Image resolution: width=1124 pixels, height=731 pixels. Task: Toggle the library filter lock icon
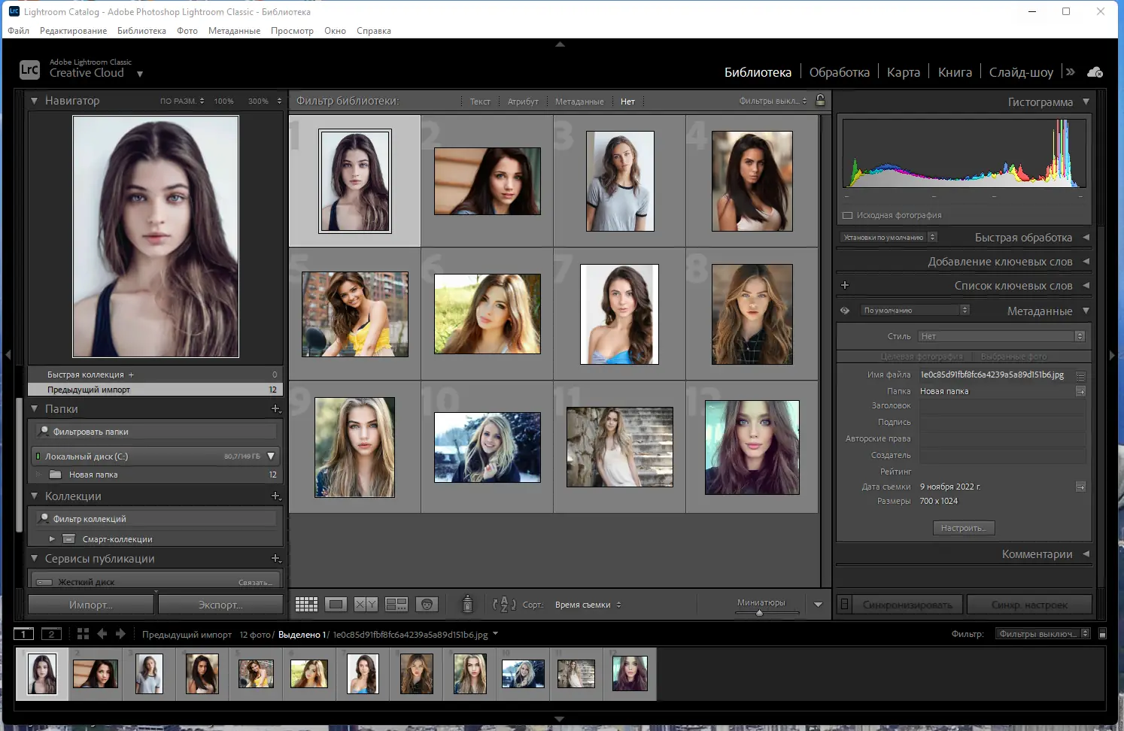click(x=820, y=101)
